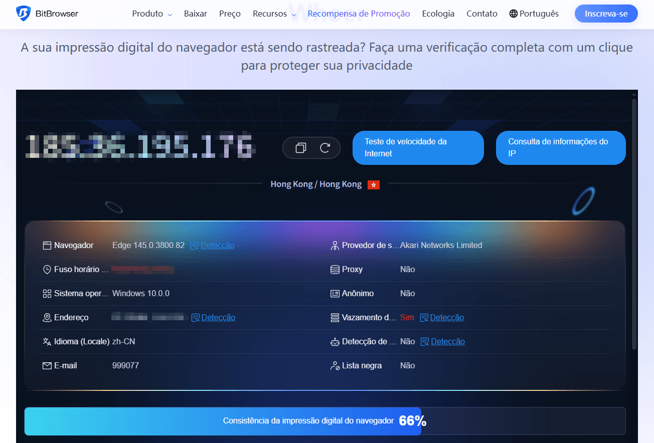Image resolution: width=654 pixels, height=443 pixels.
Task: Click the envelope icon next to E-mail
Action: click(46, 365)
